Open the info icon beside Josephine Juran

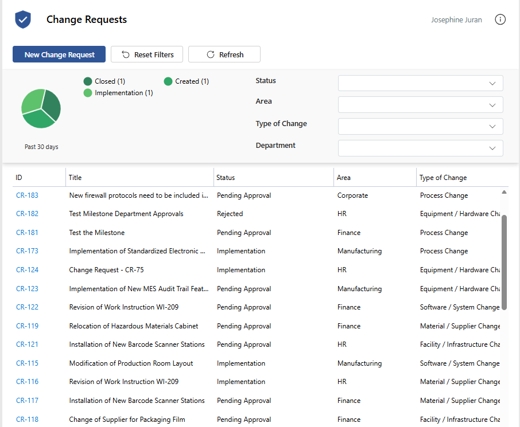[x=500, y=19]
